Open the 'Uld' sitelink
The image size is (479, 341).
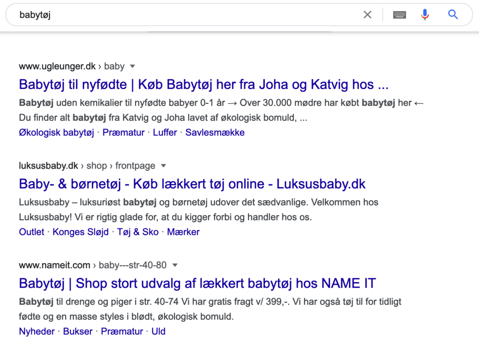[x=158, y=331]
